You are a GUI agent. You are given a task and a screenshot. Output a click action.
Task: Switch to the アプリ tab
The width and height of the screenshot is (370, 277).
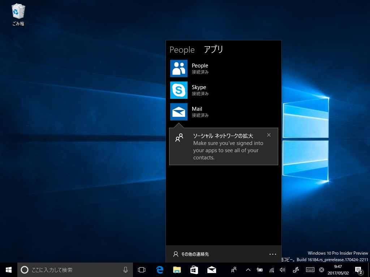214,50
